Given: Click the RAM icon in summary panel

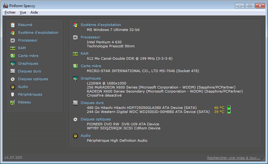Looking at the screenshot, I should coord(75,54).
